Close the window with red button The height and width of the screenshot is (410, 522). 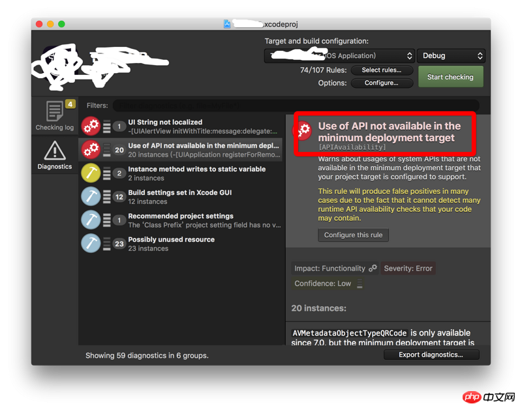[x=39, y=24]
